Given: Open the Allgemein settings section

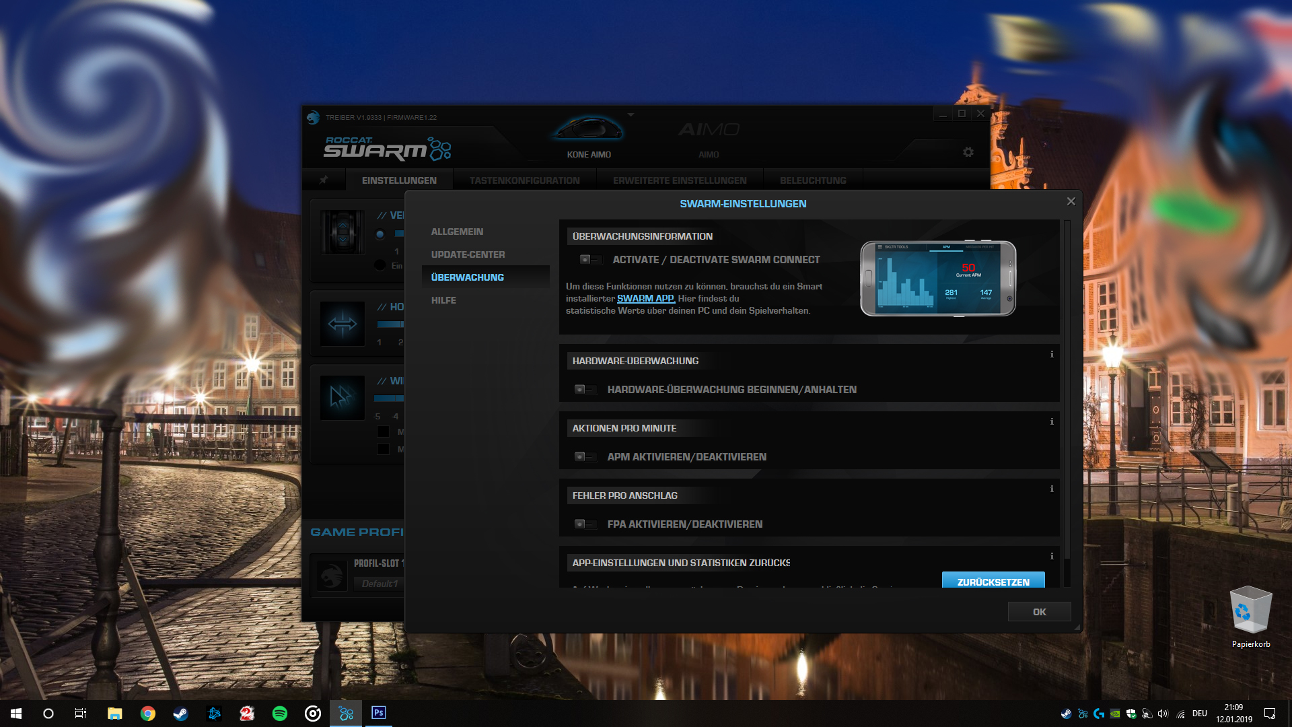Looking at the screenshot, I should tap(457, 232).
